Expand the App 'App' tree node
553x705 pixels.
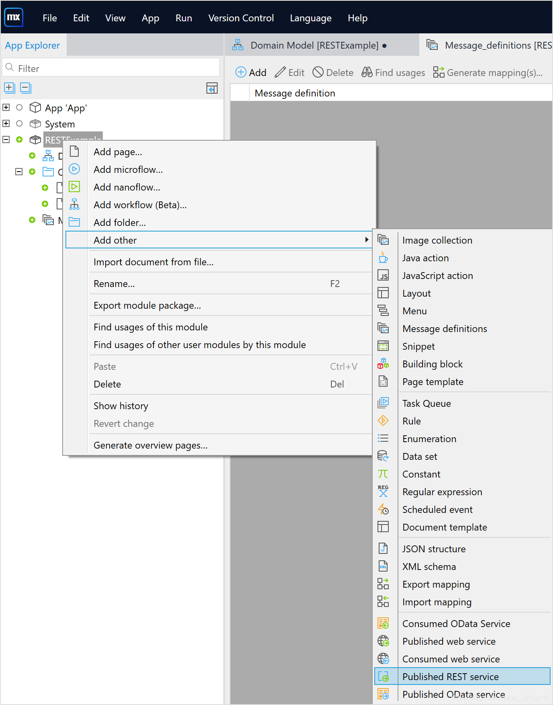(6, 107)
